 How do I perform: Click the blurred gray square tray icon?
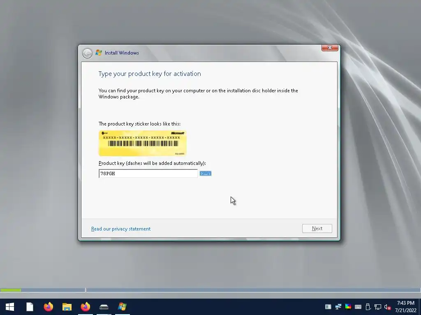click(x=328, y=307)
